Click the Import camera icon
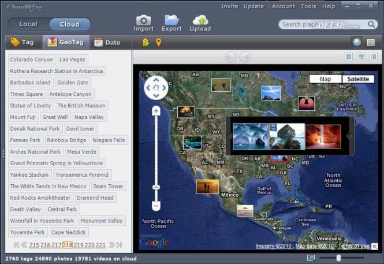The image size is (384, 264). (144, 20)
